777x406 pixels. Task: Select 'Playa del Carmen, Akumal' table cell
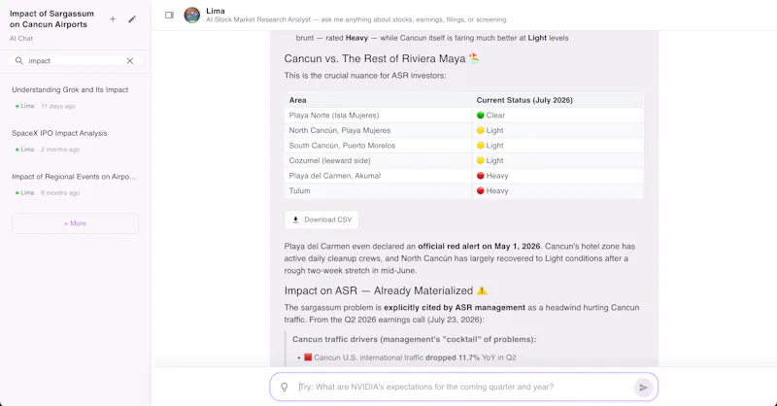(x=379, y=176)
